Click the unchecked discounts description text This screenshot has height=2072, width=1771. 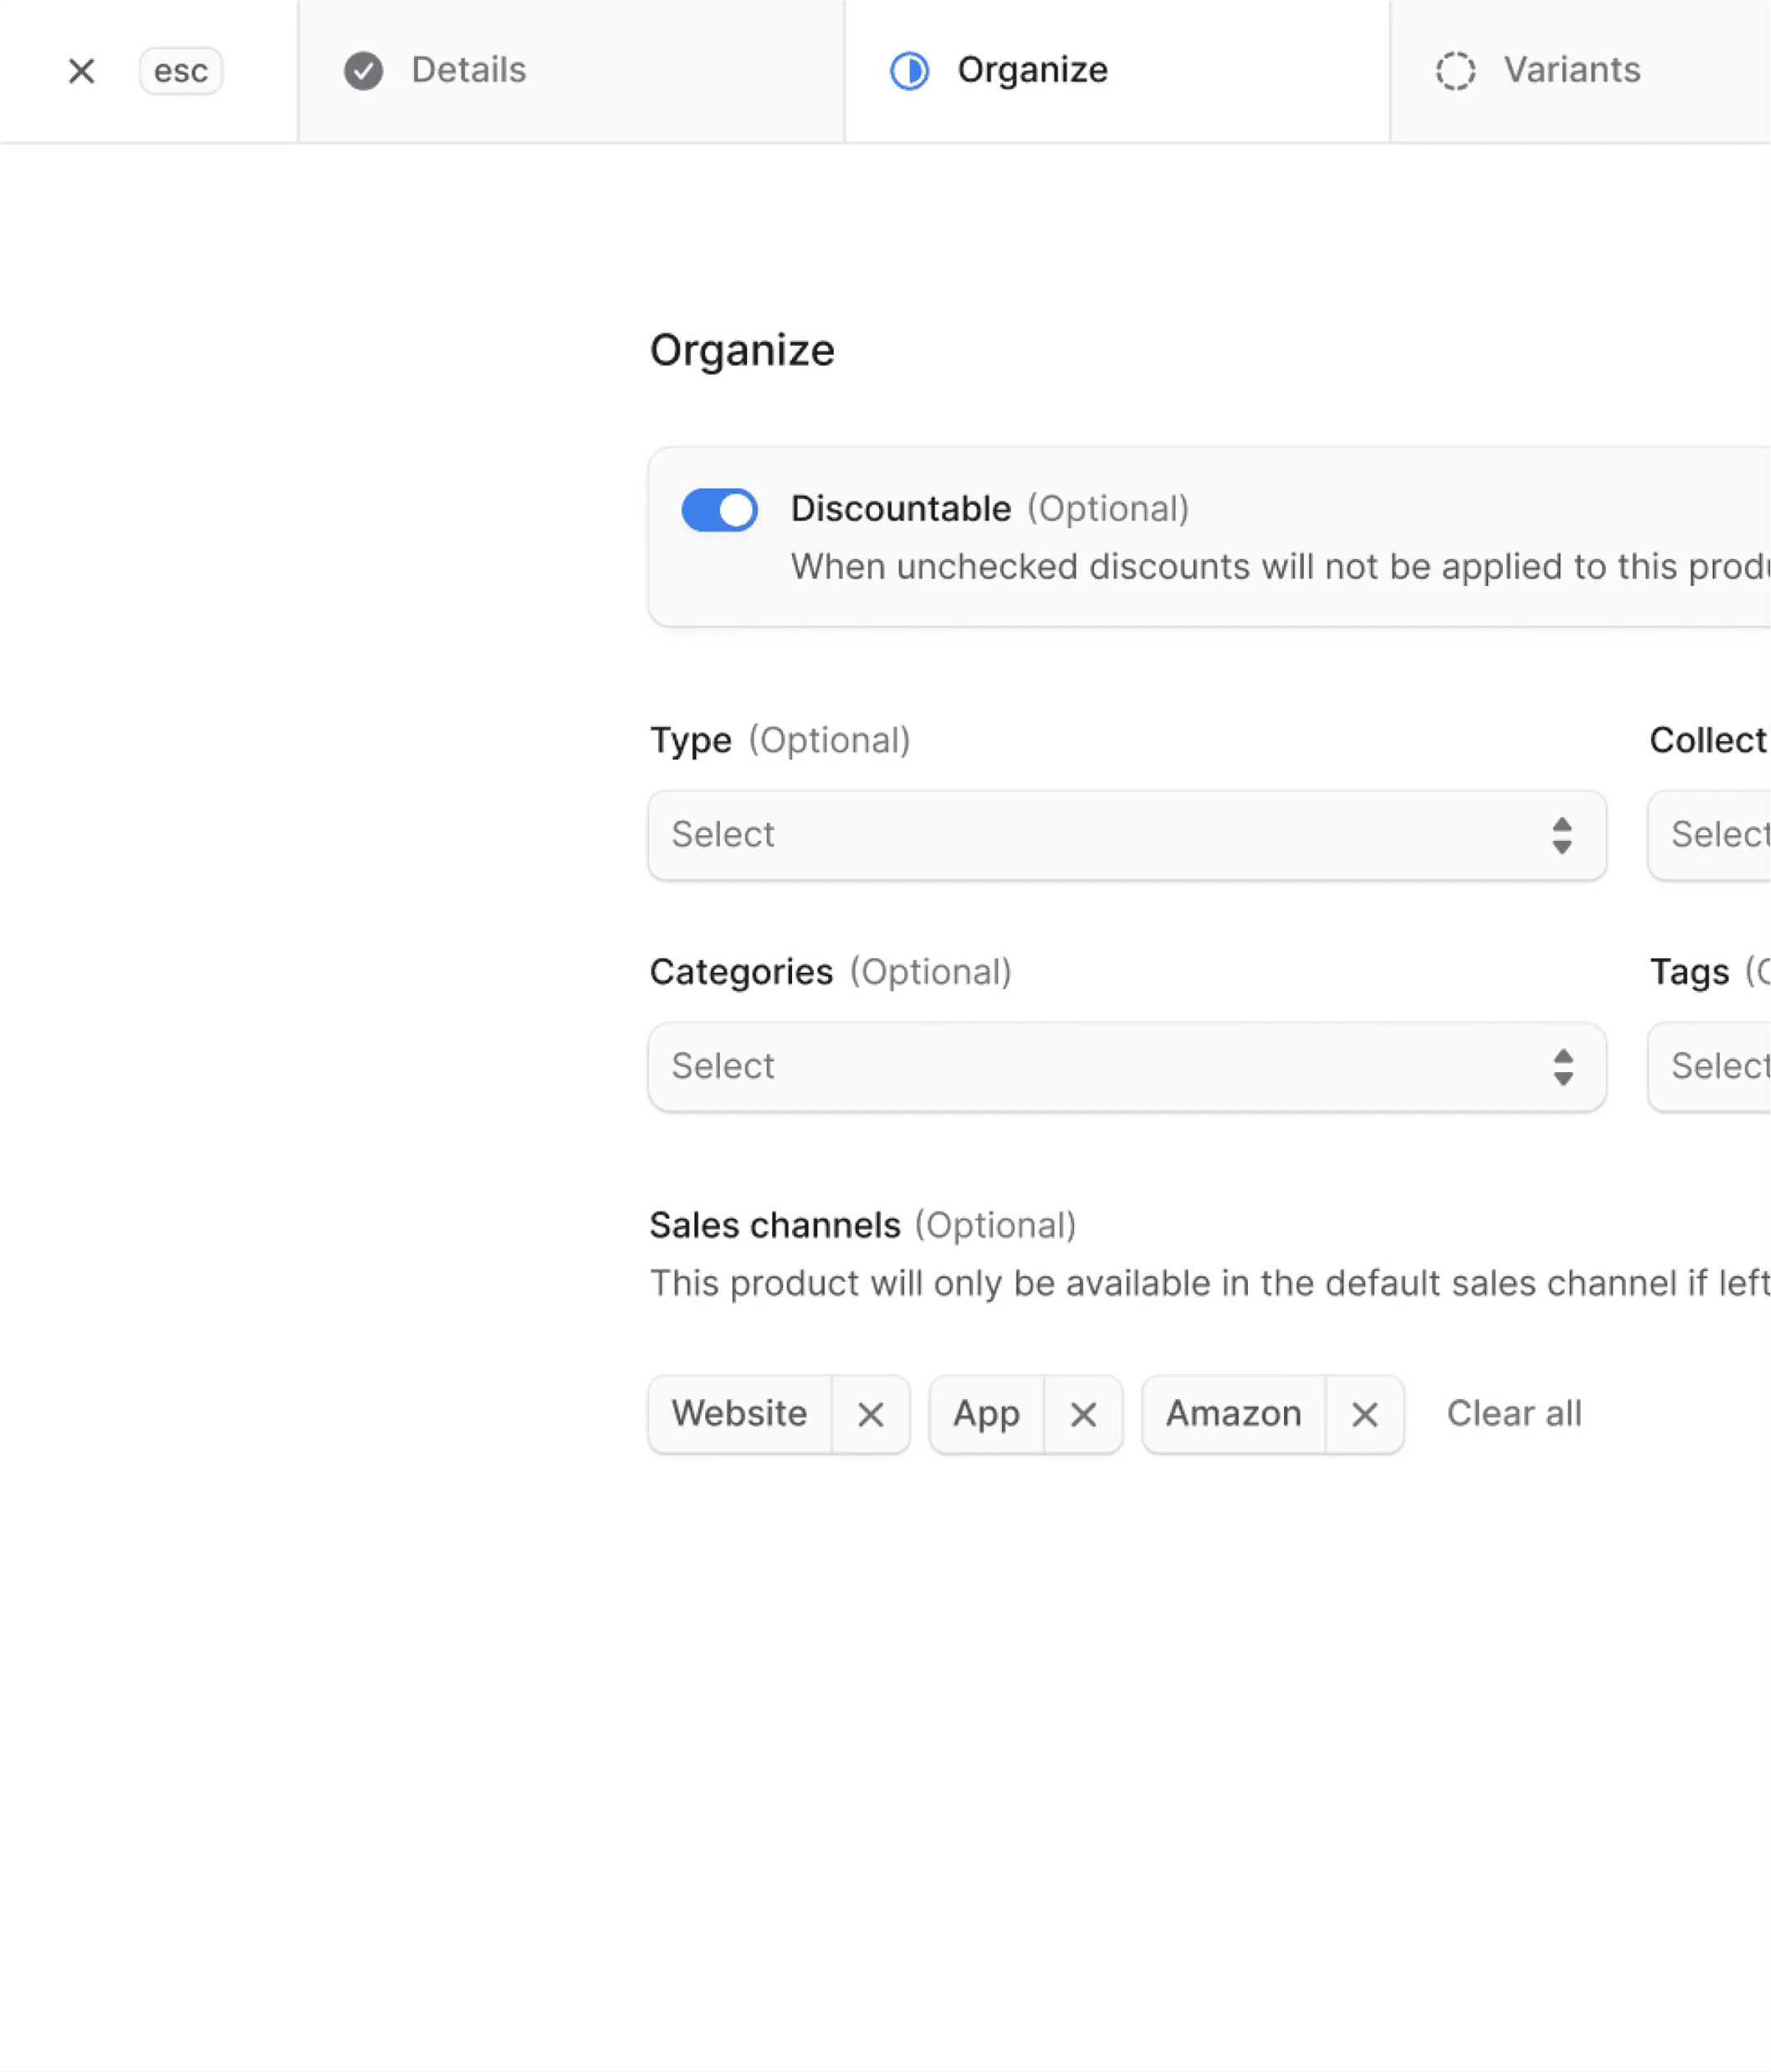click(x=1280, y=567)
